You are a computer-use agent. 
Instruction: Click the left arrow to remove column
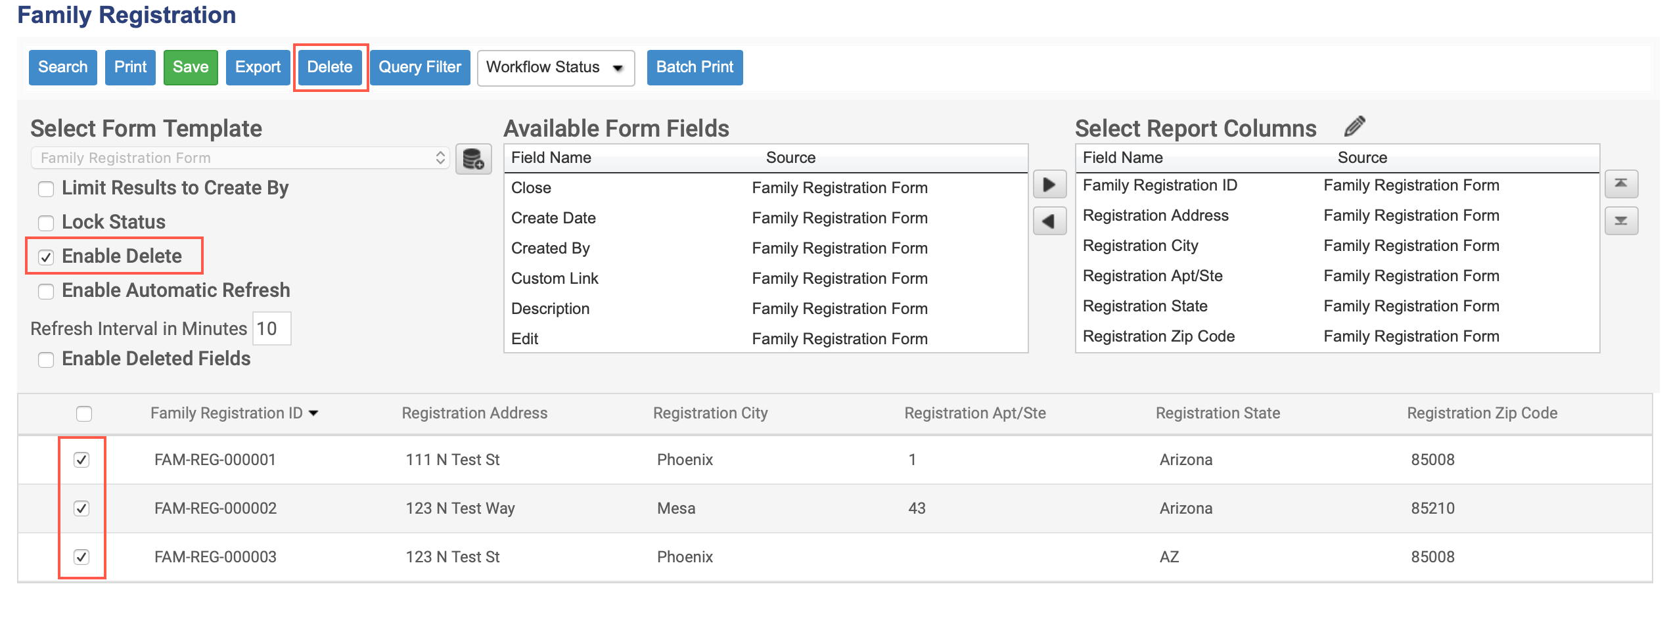pos(1049,221)
